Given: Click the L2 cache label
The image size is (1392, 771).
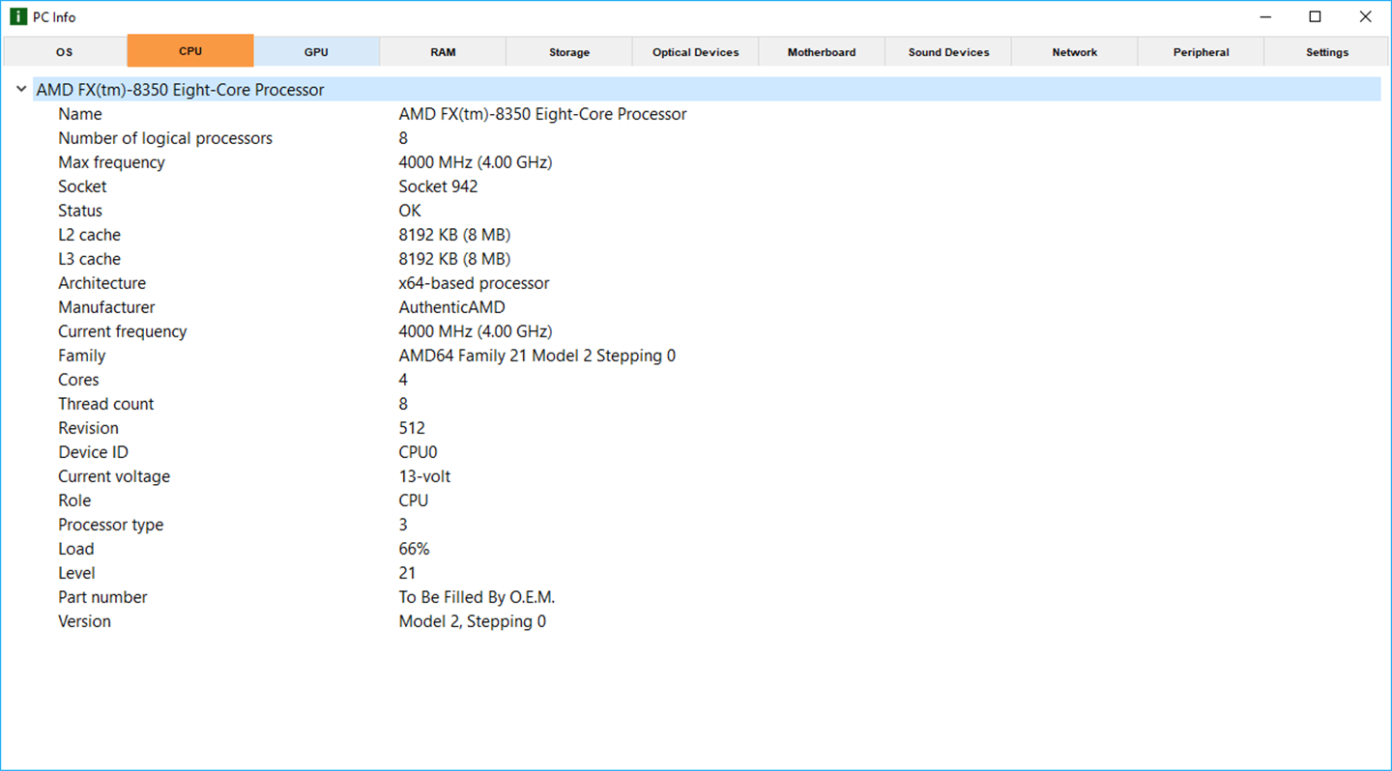Looking at the screenshot, I should [x=89, y=235].
